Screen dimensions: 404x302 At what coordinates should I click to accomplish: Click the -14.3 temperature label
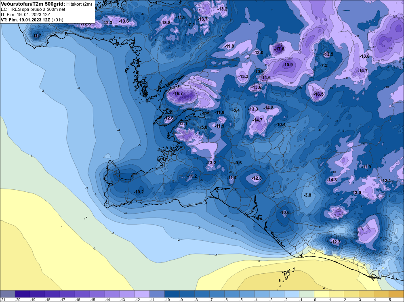332,180
